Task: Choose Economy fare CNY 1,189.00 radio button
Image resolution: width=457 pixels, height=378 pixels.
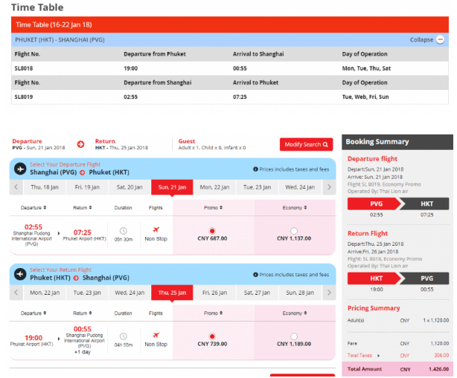Action: click(x=294, y=336)
